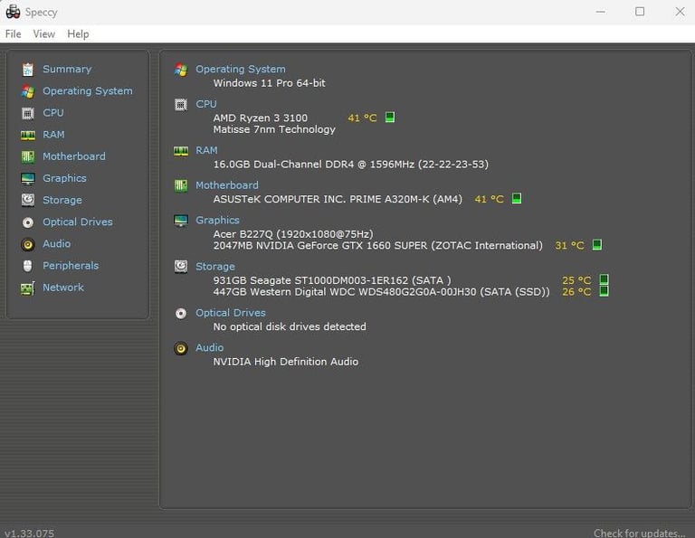
Task: Click the monitor icon beside the Graphics heading
Action: (x=181, y=221)
